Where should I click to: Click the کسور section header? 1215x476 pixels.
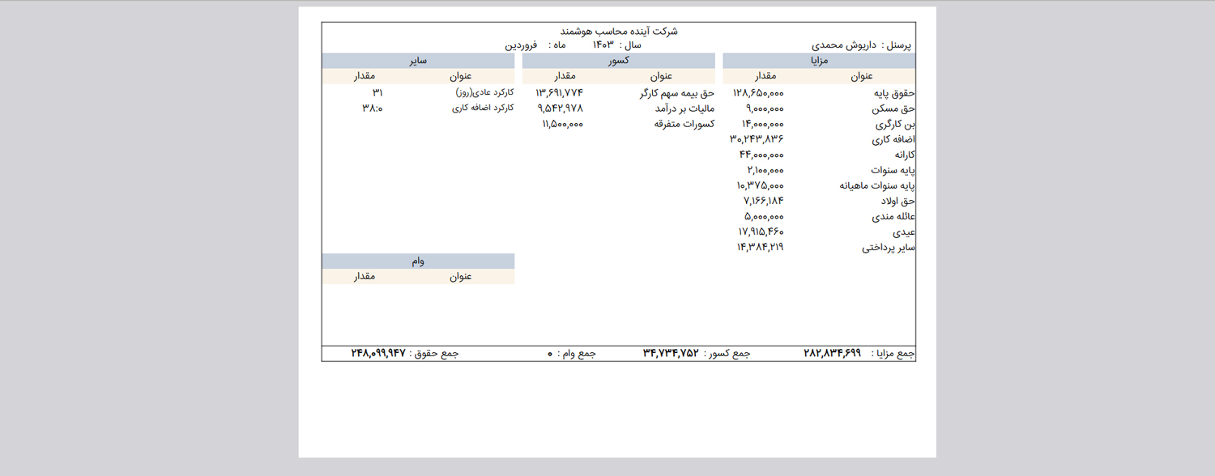618,61
